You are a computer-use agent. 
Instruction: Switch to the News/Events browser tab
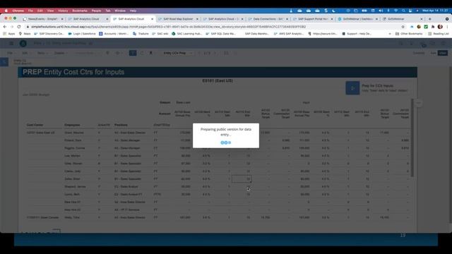tap(42, 19)
